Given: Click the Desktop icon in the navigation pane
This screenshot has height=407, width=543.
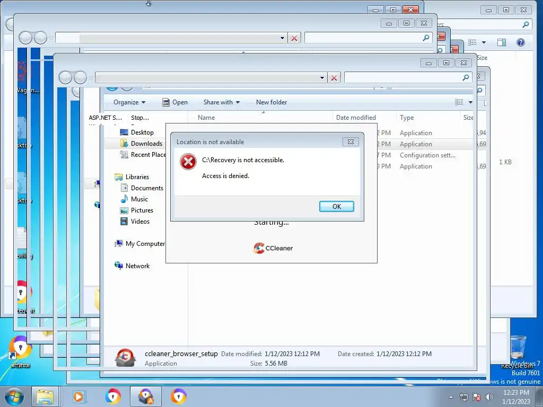Looking at the screenshot, I should (124, 132).
